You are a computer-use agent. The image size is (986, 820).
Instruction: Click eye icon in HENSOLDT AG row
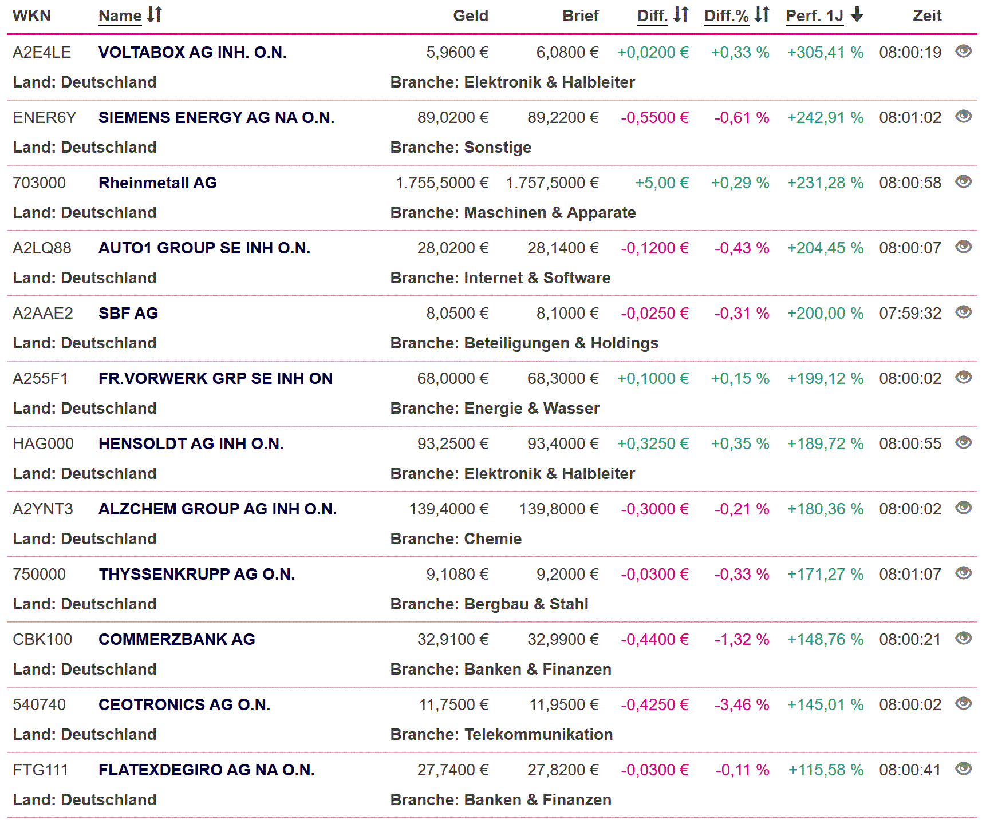(x=964, y=443)
